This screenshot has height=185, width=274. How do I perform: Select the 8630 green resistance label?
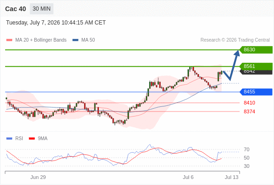coord(256,50)
